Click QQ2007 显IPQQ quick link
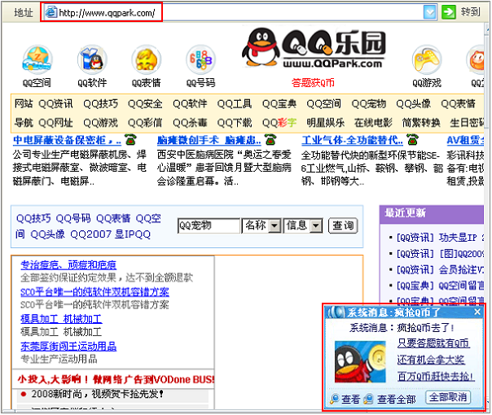 pos(111,234)
